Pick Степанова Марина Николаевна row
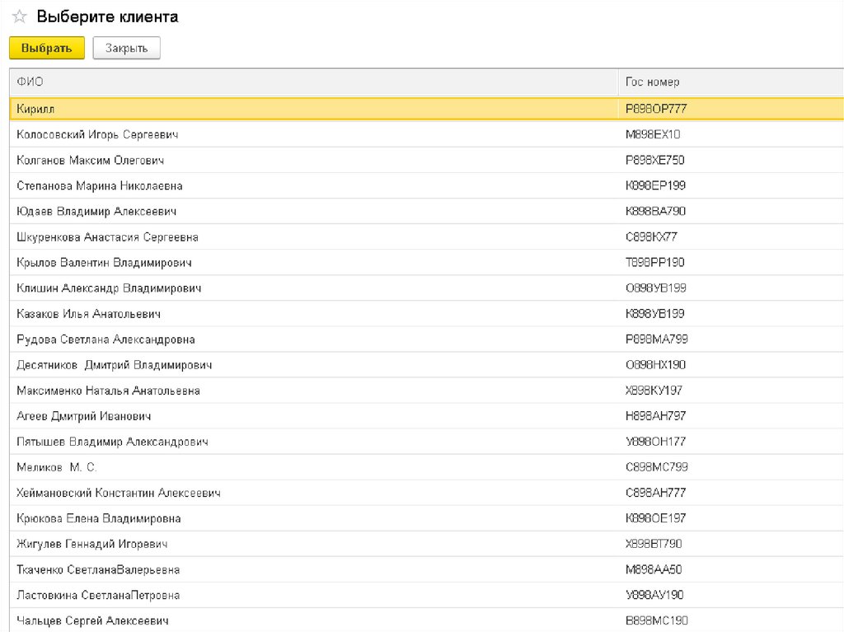The image size is (844, 632). [x=100, y=186]
